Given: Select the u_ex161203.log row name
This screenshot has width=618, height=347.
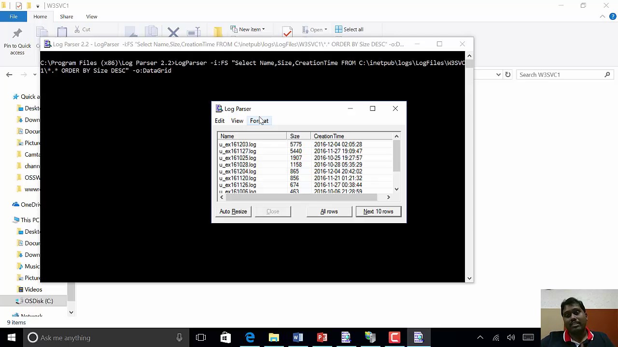Looking at the screenshot, I should (x=238, y=145).
